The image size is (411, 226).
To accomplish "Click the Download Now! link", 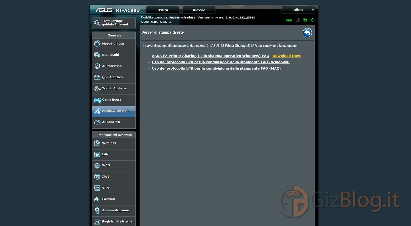I will pyautogui.click(x=287, y=56).
